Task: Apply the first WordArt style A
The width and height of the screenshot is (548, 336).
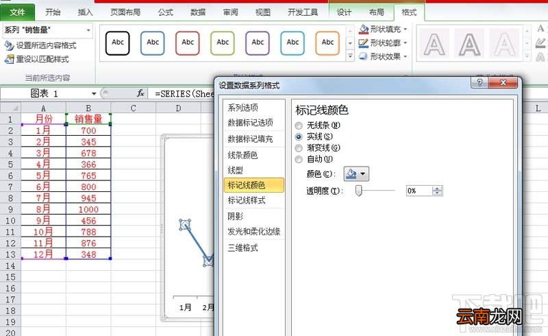Action: pos(434,44)
